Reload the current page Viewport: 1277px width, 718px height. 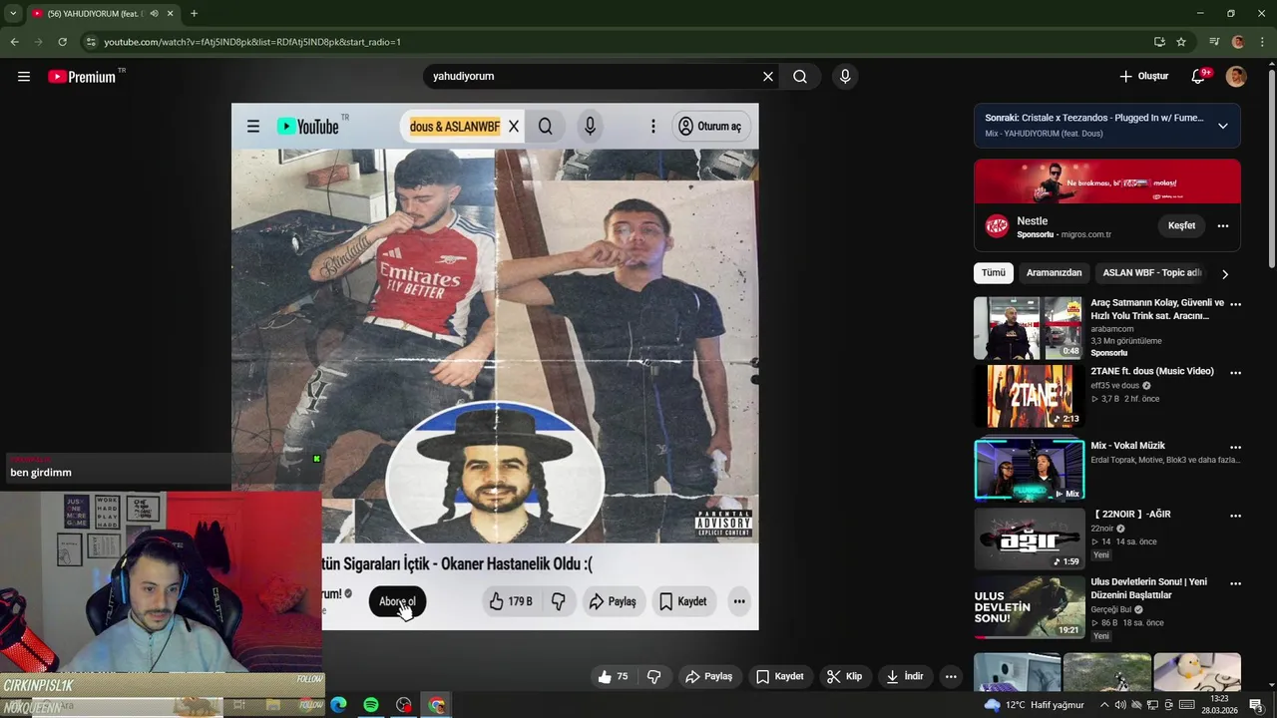pos(62,42)
